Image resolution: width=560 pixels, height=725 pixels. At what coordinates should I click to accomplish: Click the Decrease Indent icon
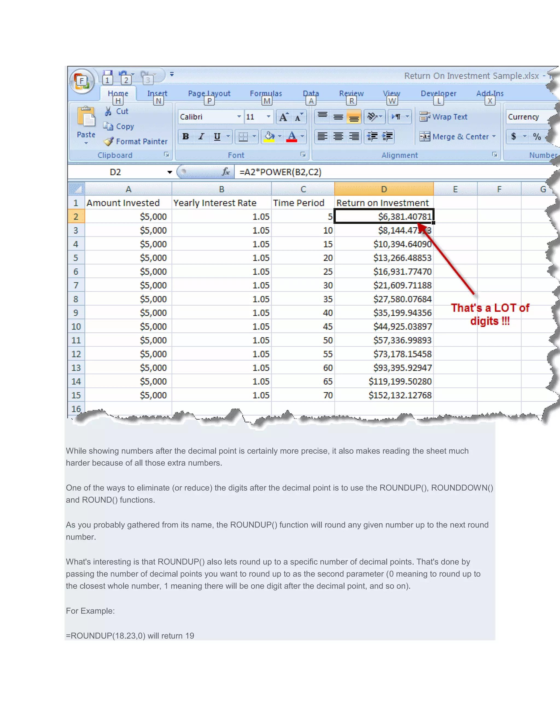[372, 137]
